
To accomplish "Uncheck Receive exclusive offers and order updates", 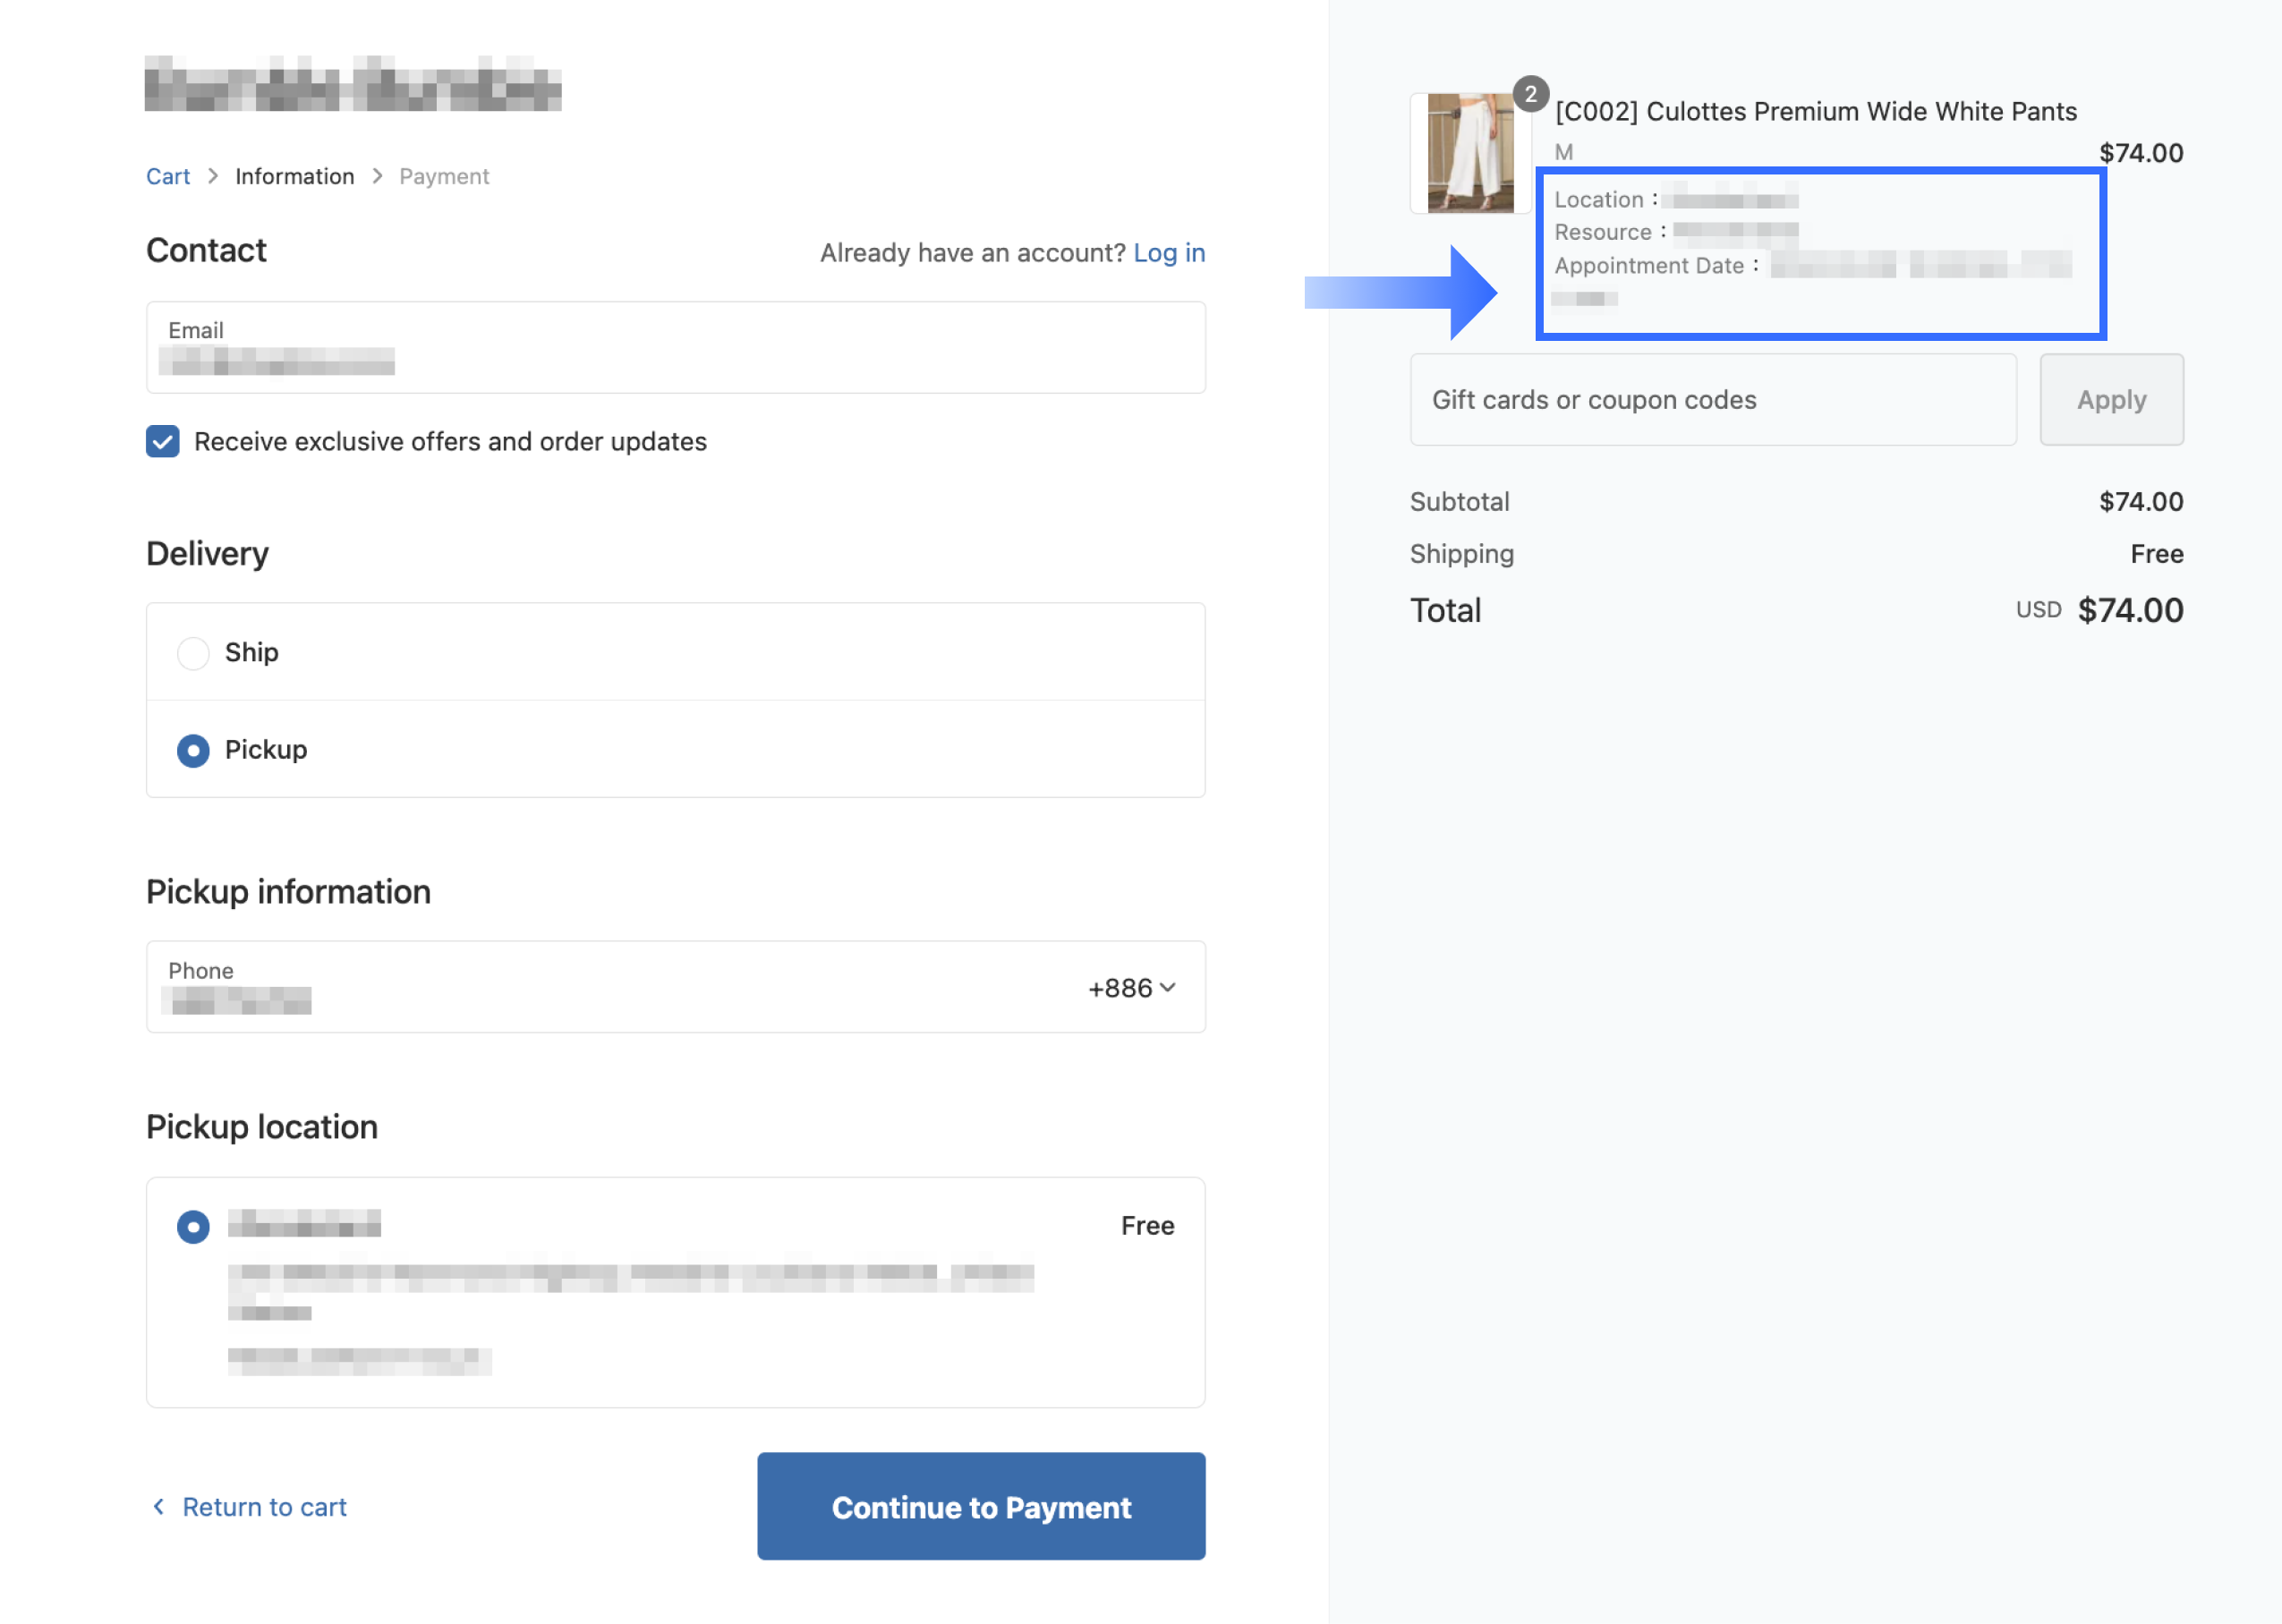I will 163,441.
